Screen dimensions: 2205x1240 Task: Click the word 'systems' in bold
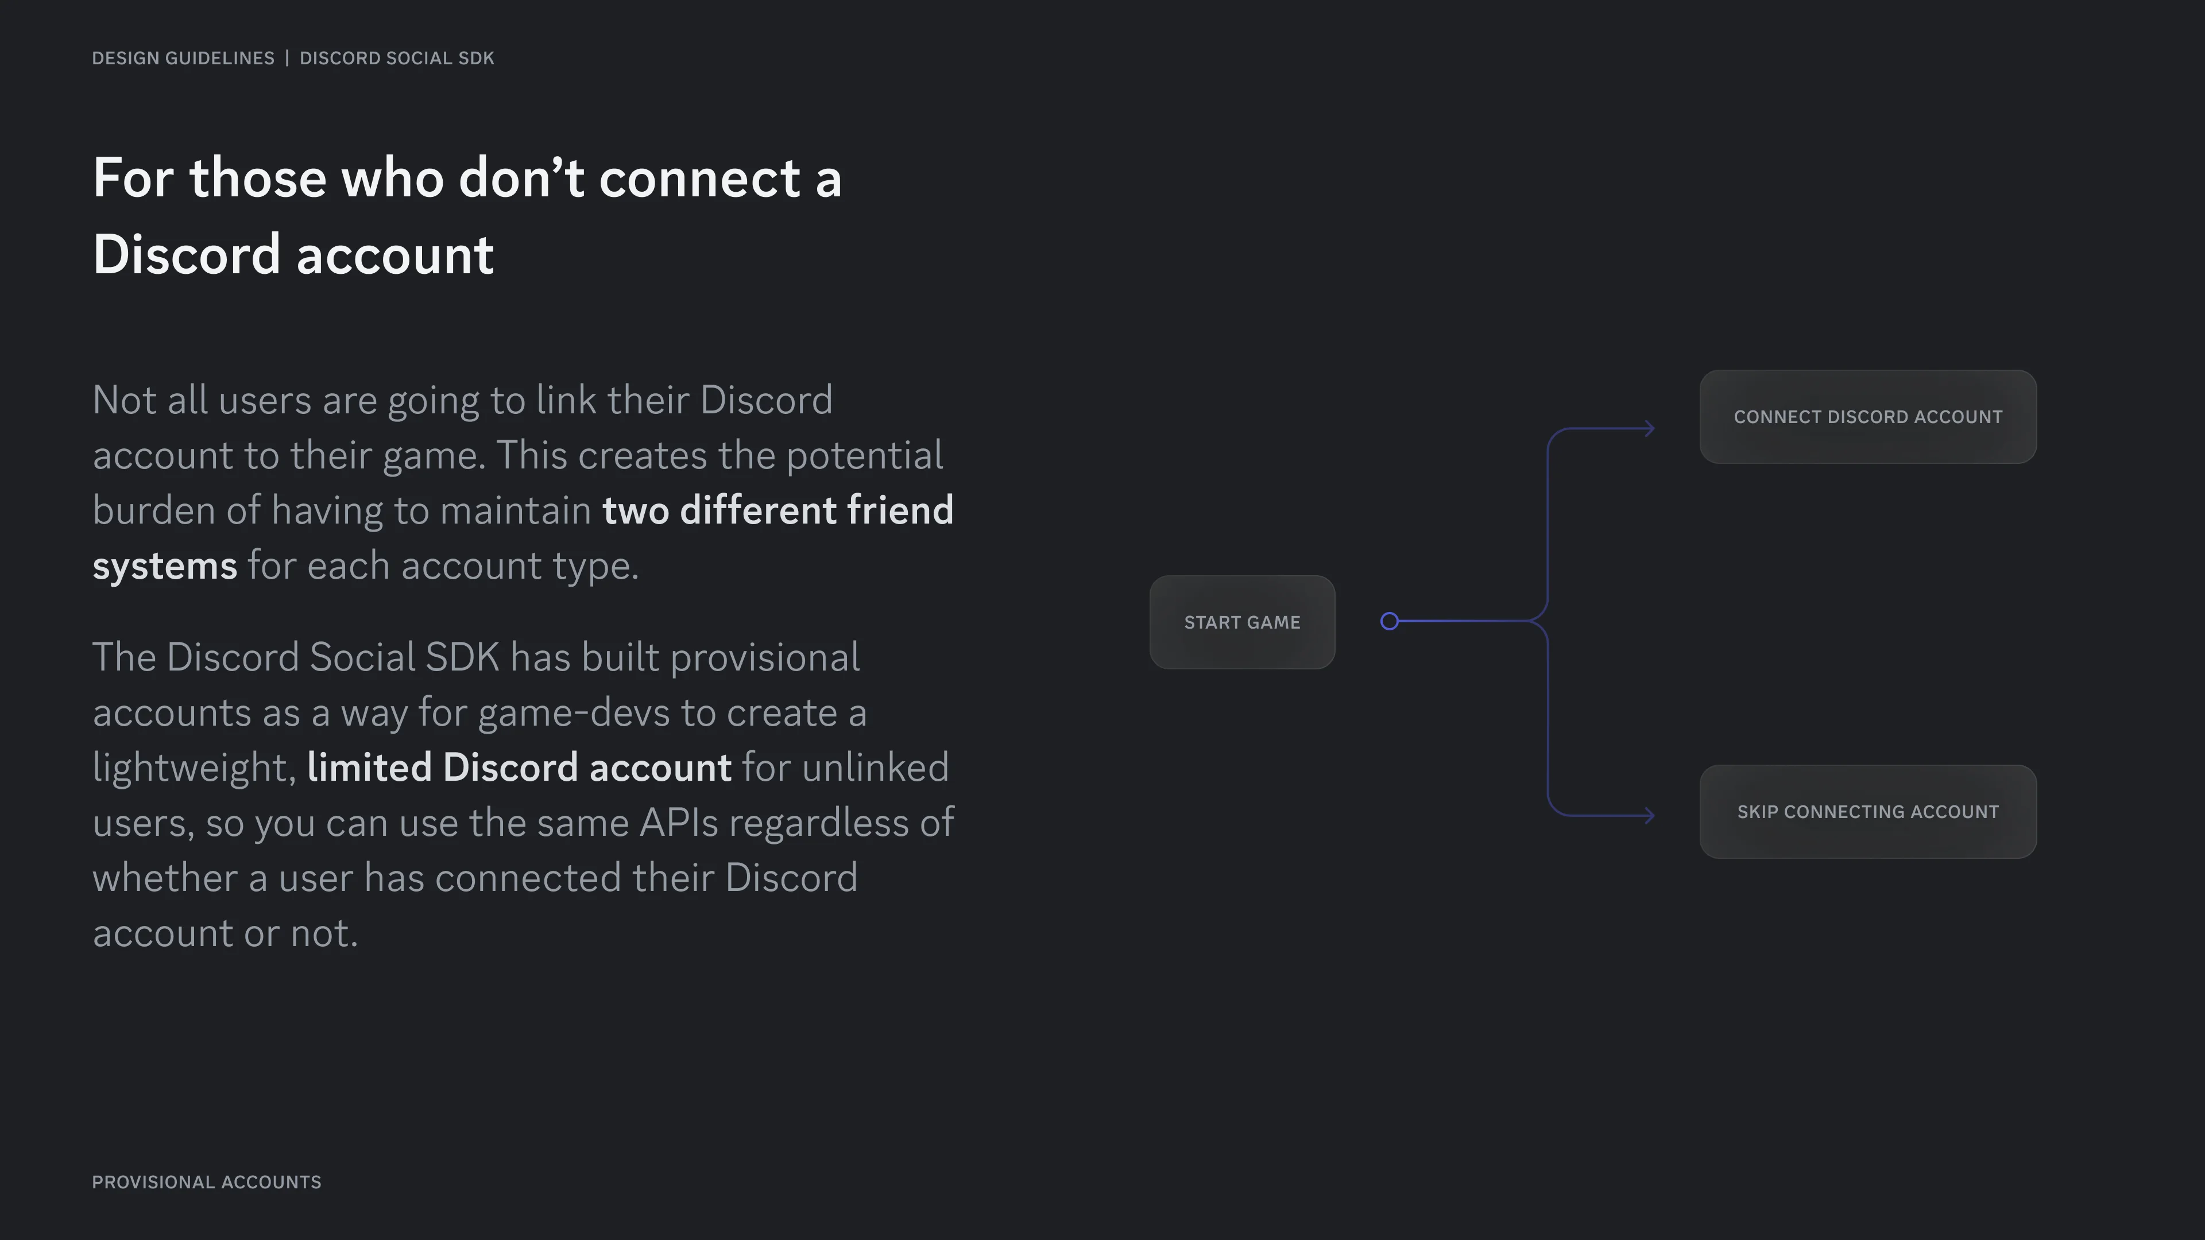pyautogui.click(x=164, y=565)
